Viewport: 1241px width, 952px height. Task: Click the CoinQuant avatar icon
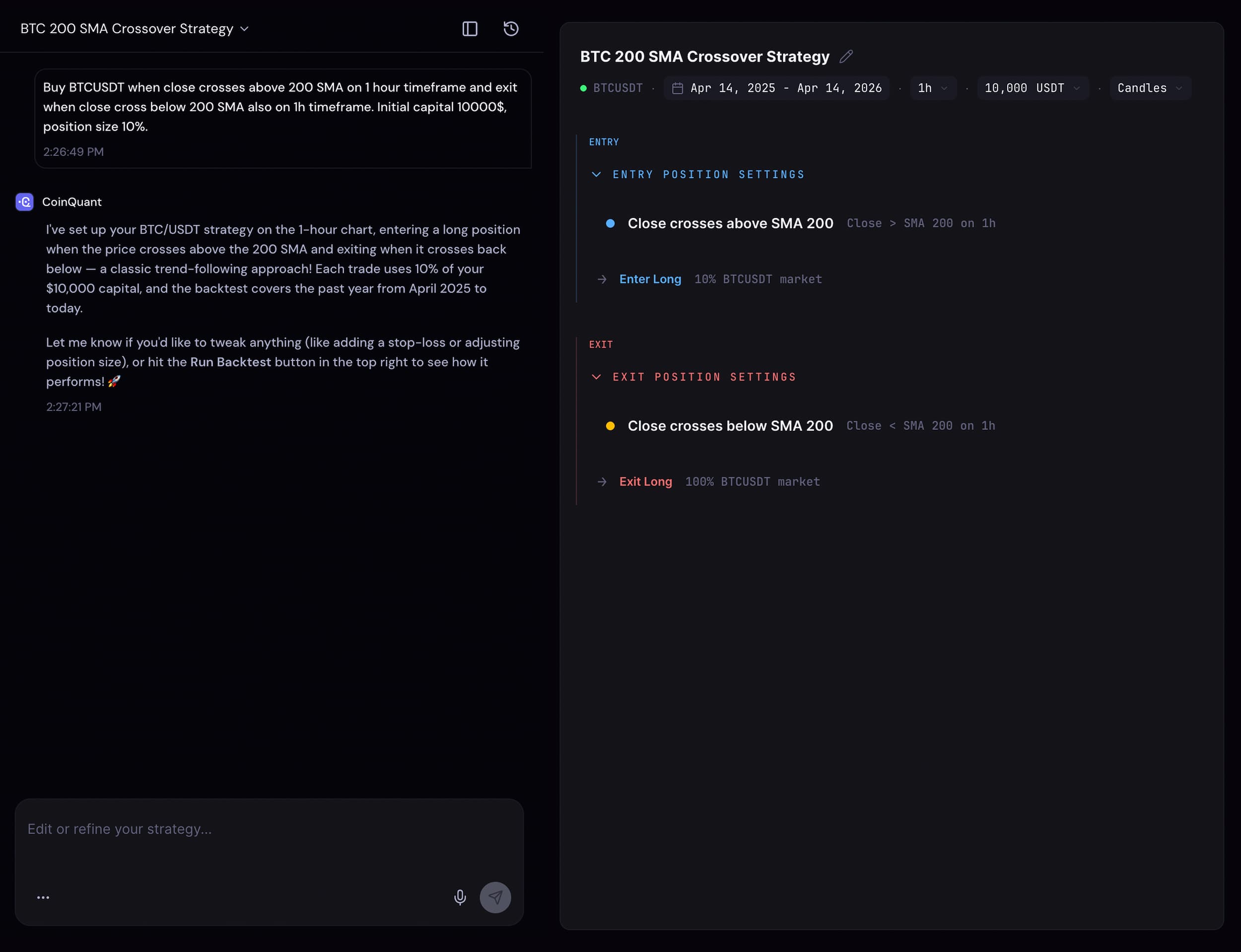25,202
